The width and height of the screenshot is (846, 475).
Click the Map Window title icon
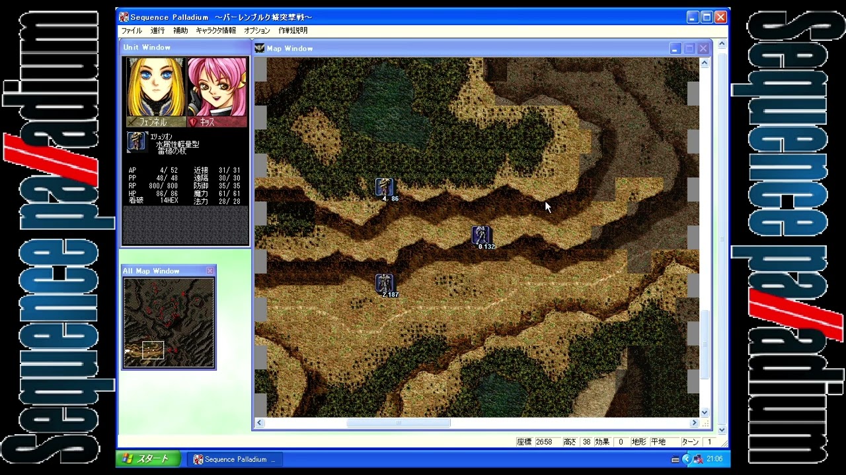click(260, 48)
